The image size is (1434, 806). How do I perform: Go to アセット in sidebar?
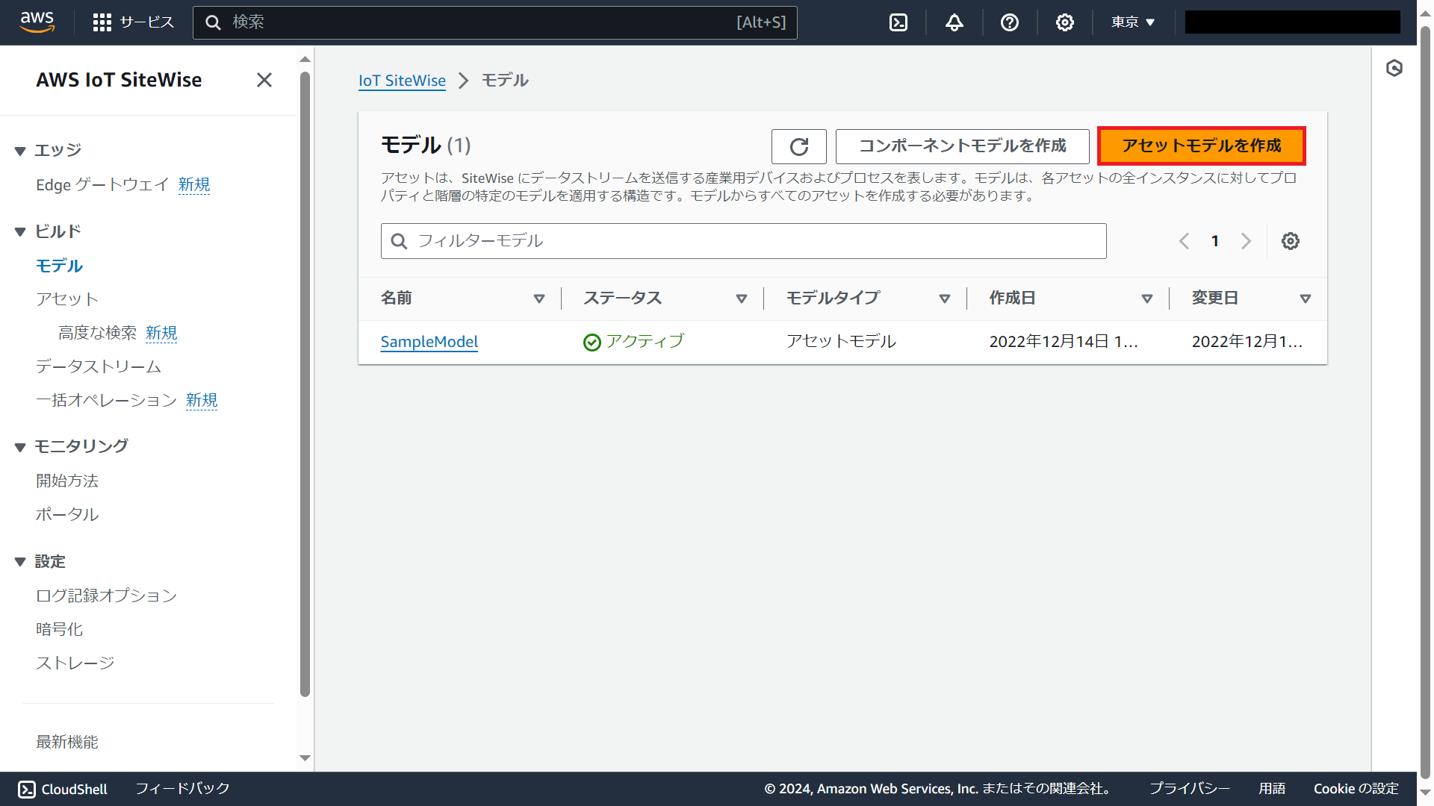point(67,299)
